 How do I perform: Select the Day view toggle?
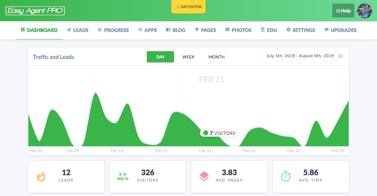click(x=160, y=57)
